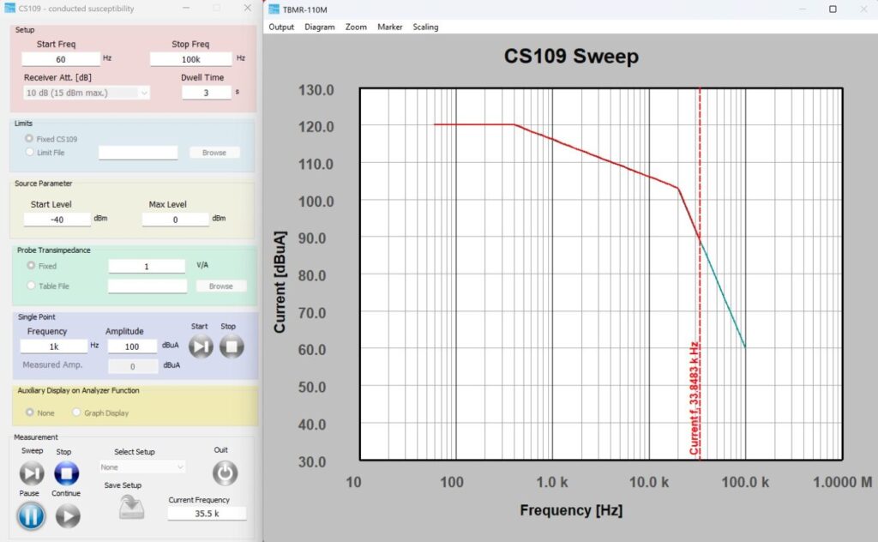Click Browse for the Table File
The width and height of the screenshot is (878, 542).
(x=221, y=286)
